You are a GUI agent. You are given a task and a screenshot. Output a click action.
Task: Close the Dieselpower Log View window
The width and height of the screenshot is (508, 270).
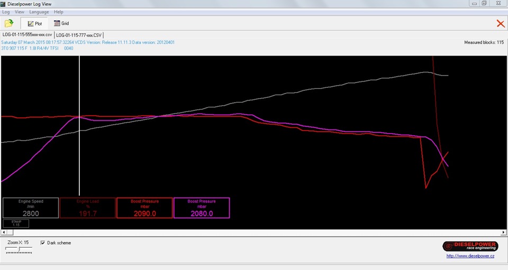pos(498,4)
